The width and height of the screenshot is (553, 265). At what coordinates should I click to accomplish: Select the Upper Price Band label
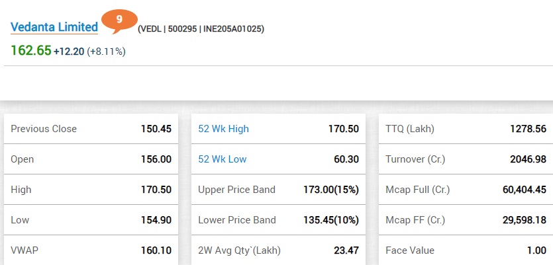point(236,190)
